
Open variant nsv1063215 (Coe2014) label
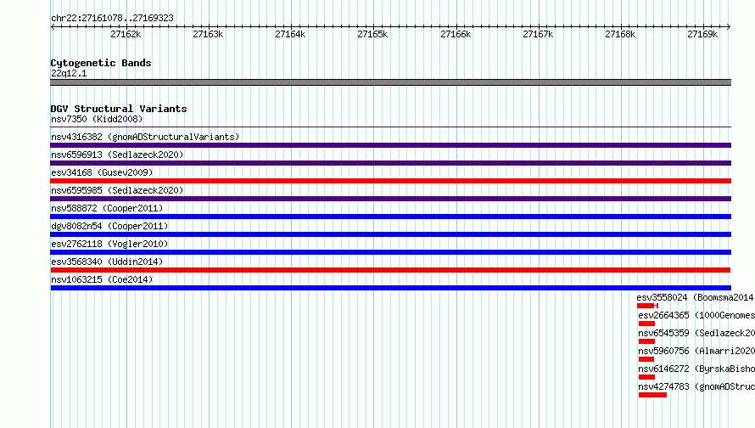102,279
